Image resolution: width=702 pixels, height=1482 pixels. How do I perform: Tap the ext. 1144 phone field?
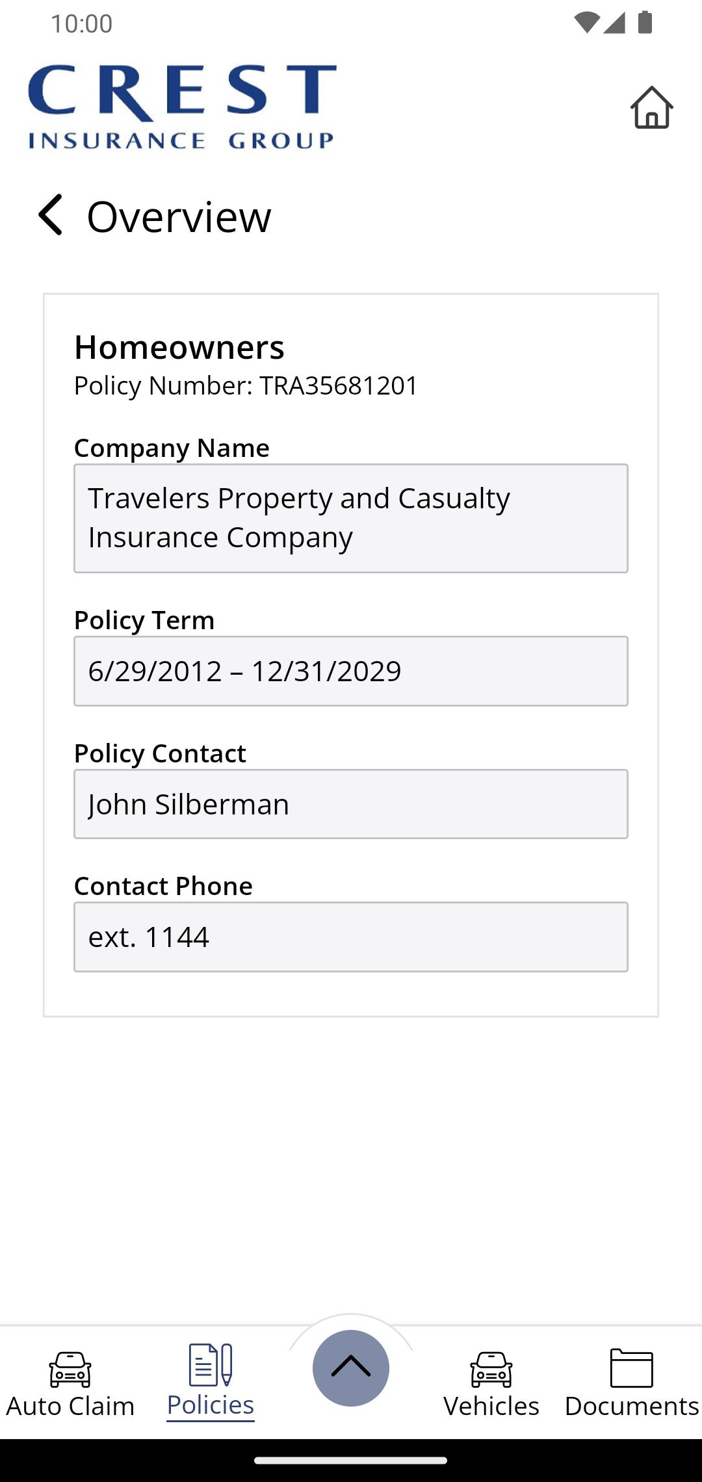click(351, 937)
